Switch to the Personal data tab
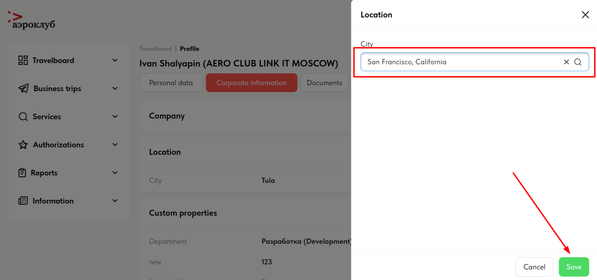The height and width of the screenshot is (280, 597). (171, 83)
